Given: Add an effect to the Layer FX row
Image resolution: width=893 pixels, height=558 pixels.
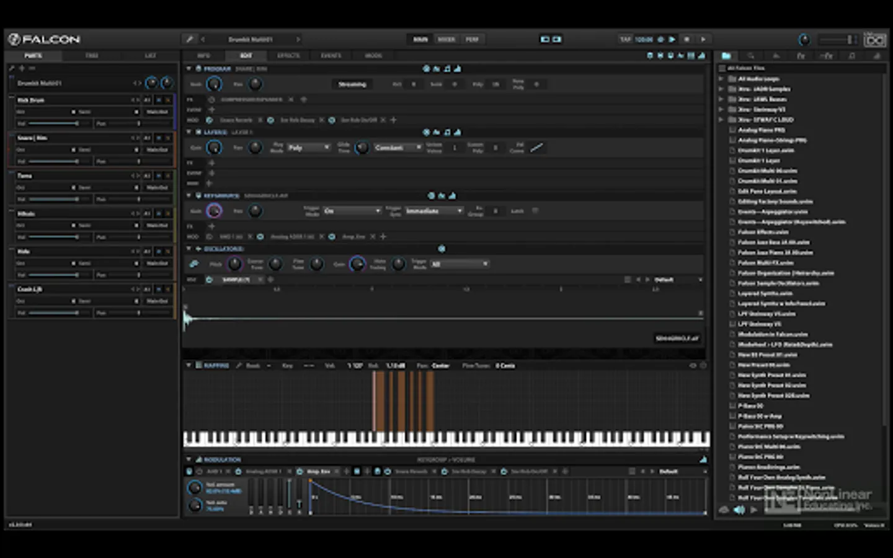Looking at the screenshot, I should point(211,162).
